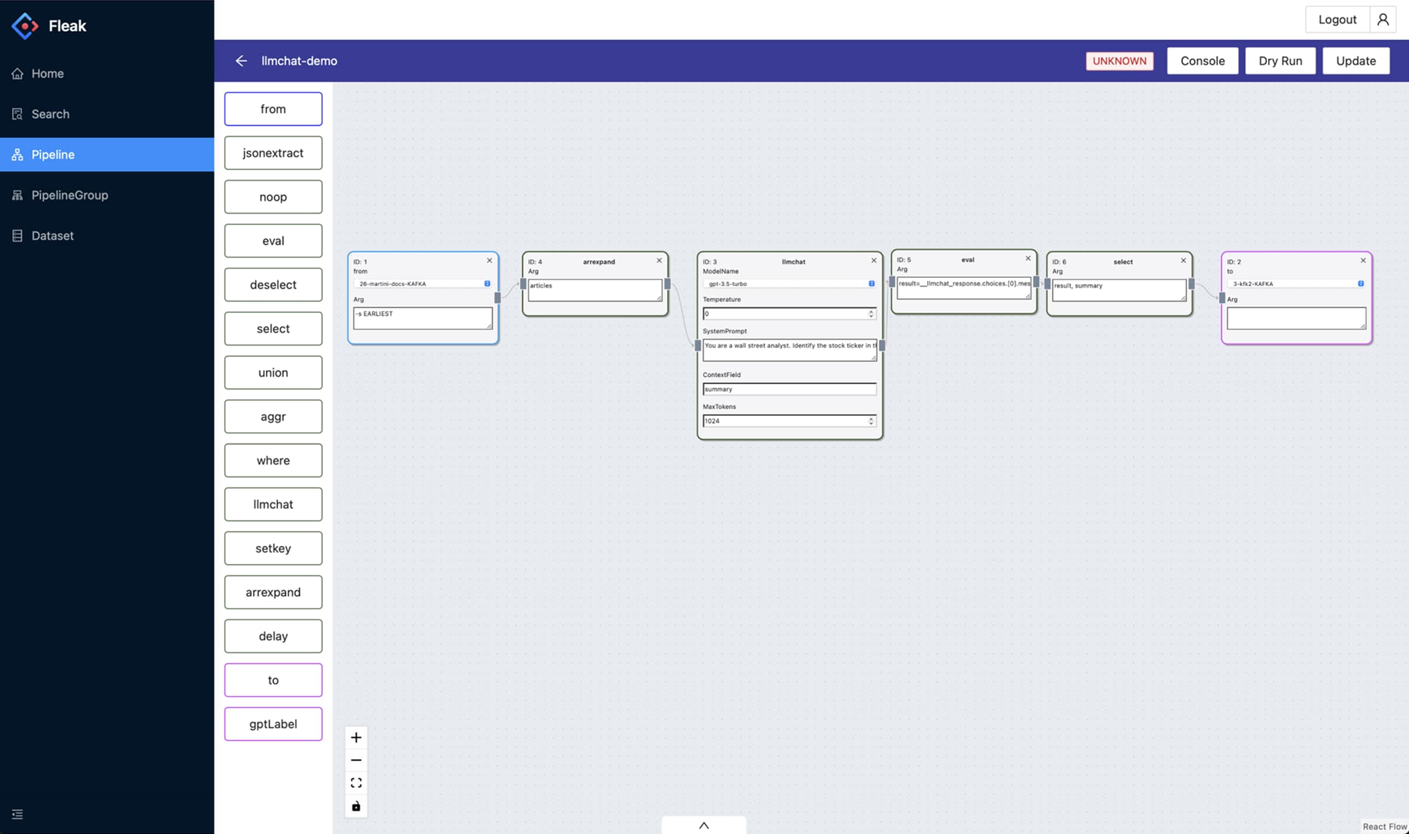The image size is (1409, 834).
Task: Remove the llmchat node with its X
Action: [874, 260]
